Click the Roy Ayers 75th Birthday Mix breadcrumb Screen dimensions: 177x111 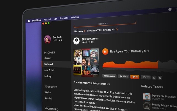click(101, 30)
